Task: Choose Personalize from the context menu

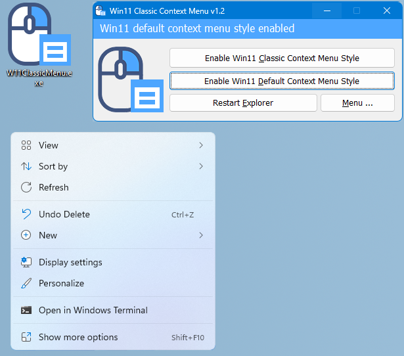Action: tap(113, 283)
